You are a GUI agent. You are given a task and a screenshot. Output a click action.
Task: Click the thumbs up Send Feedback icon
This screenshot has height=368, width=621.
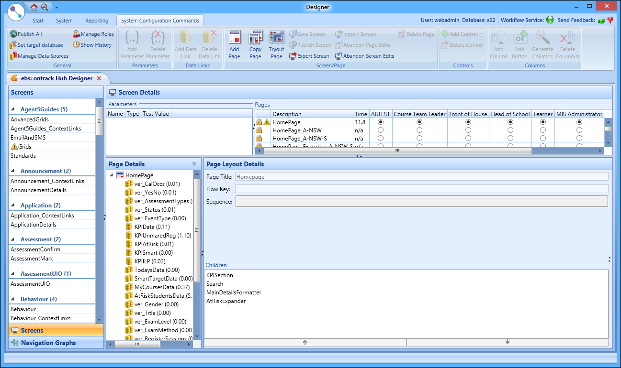601,20
